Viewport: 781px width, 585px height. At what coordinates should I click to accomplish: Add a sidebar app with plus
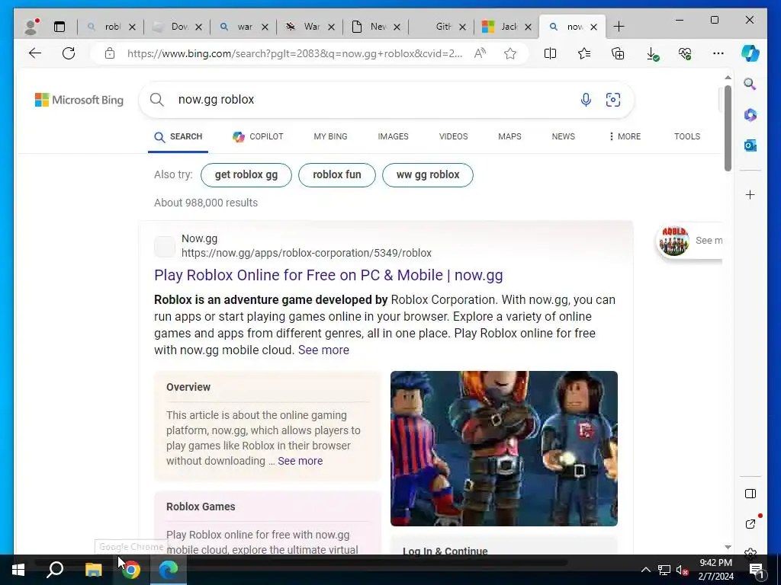[x=750, y=194]
